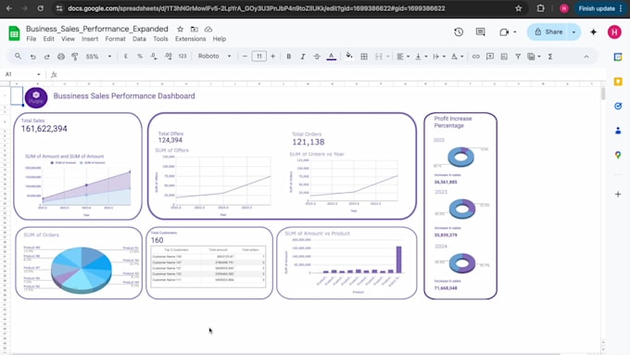Toggle italic formatting

click(x=303, y=57)
